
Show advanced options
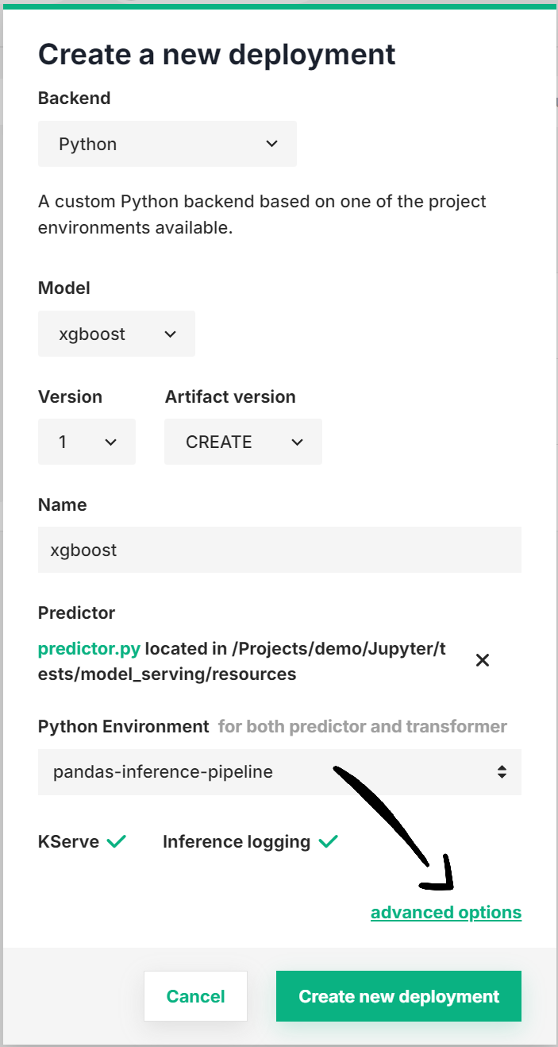coord(446,913)
